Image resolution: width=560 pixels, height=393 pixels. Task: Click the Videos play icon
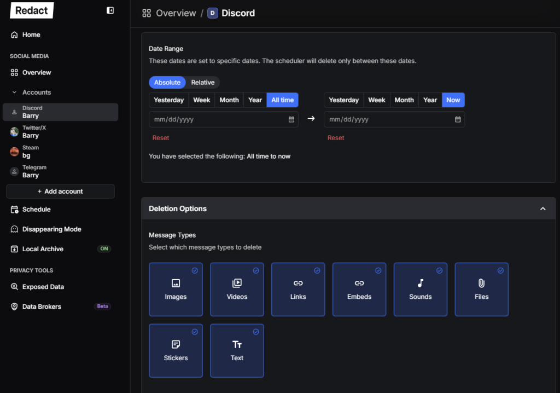tap(237, 283)
